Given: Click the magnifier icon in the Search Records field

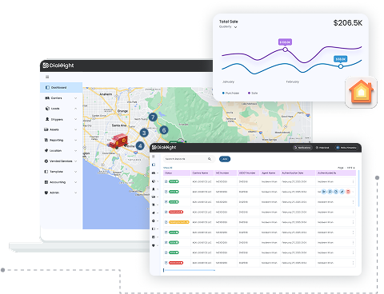Looking at the screenshot, I should tap(210, 159).
